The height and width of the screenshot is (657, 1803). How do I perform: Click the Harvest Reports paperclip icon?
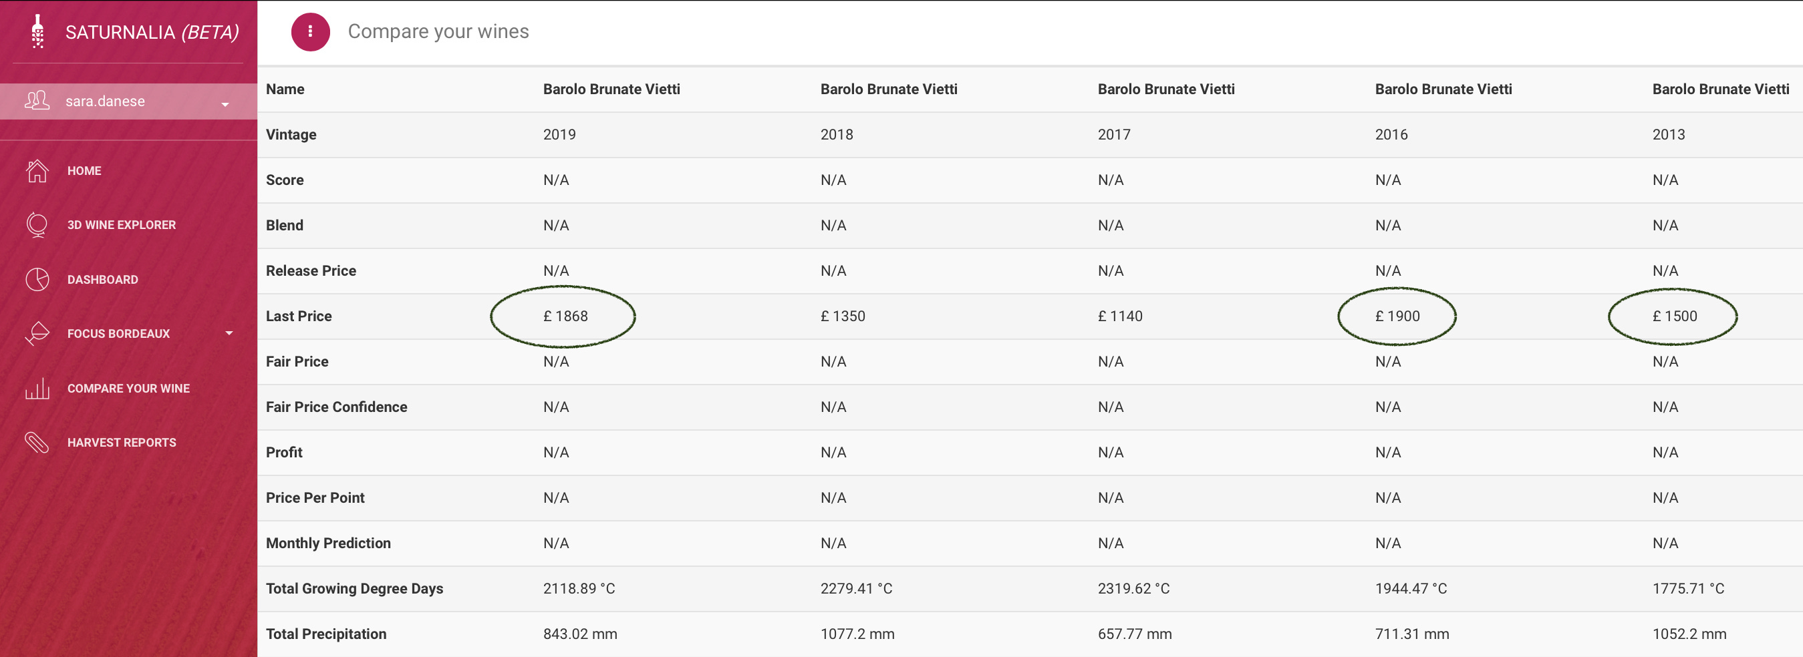pos(37,442)
